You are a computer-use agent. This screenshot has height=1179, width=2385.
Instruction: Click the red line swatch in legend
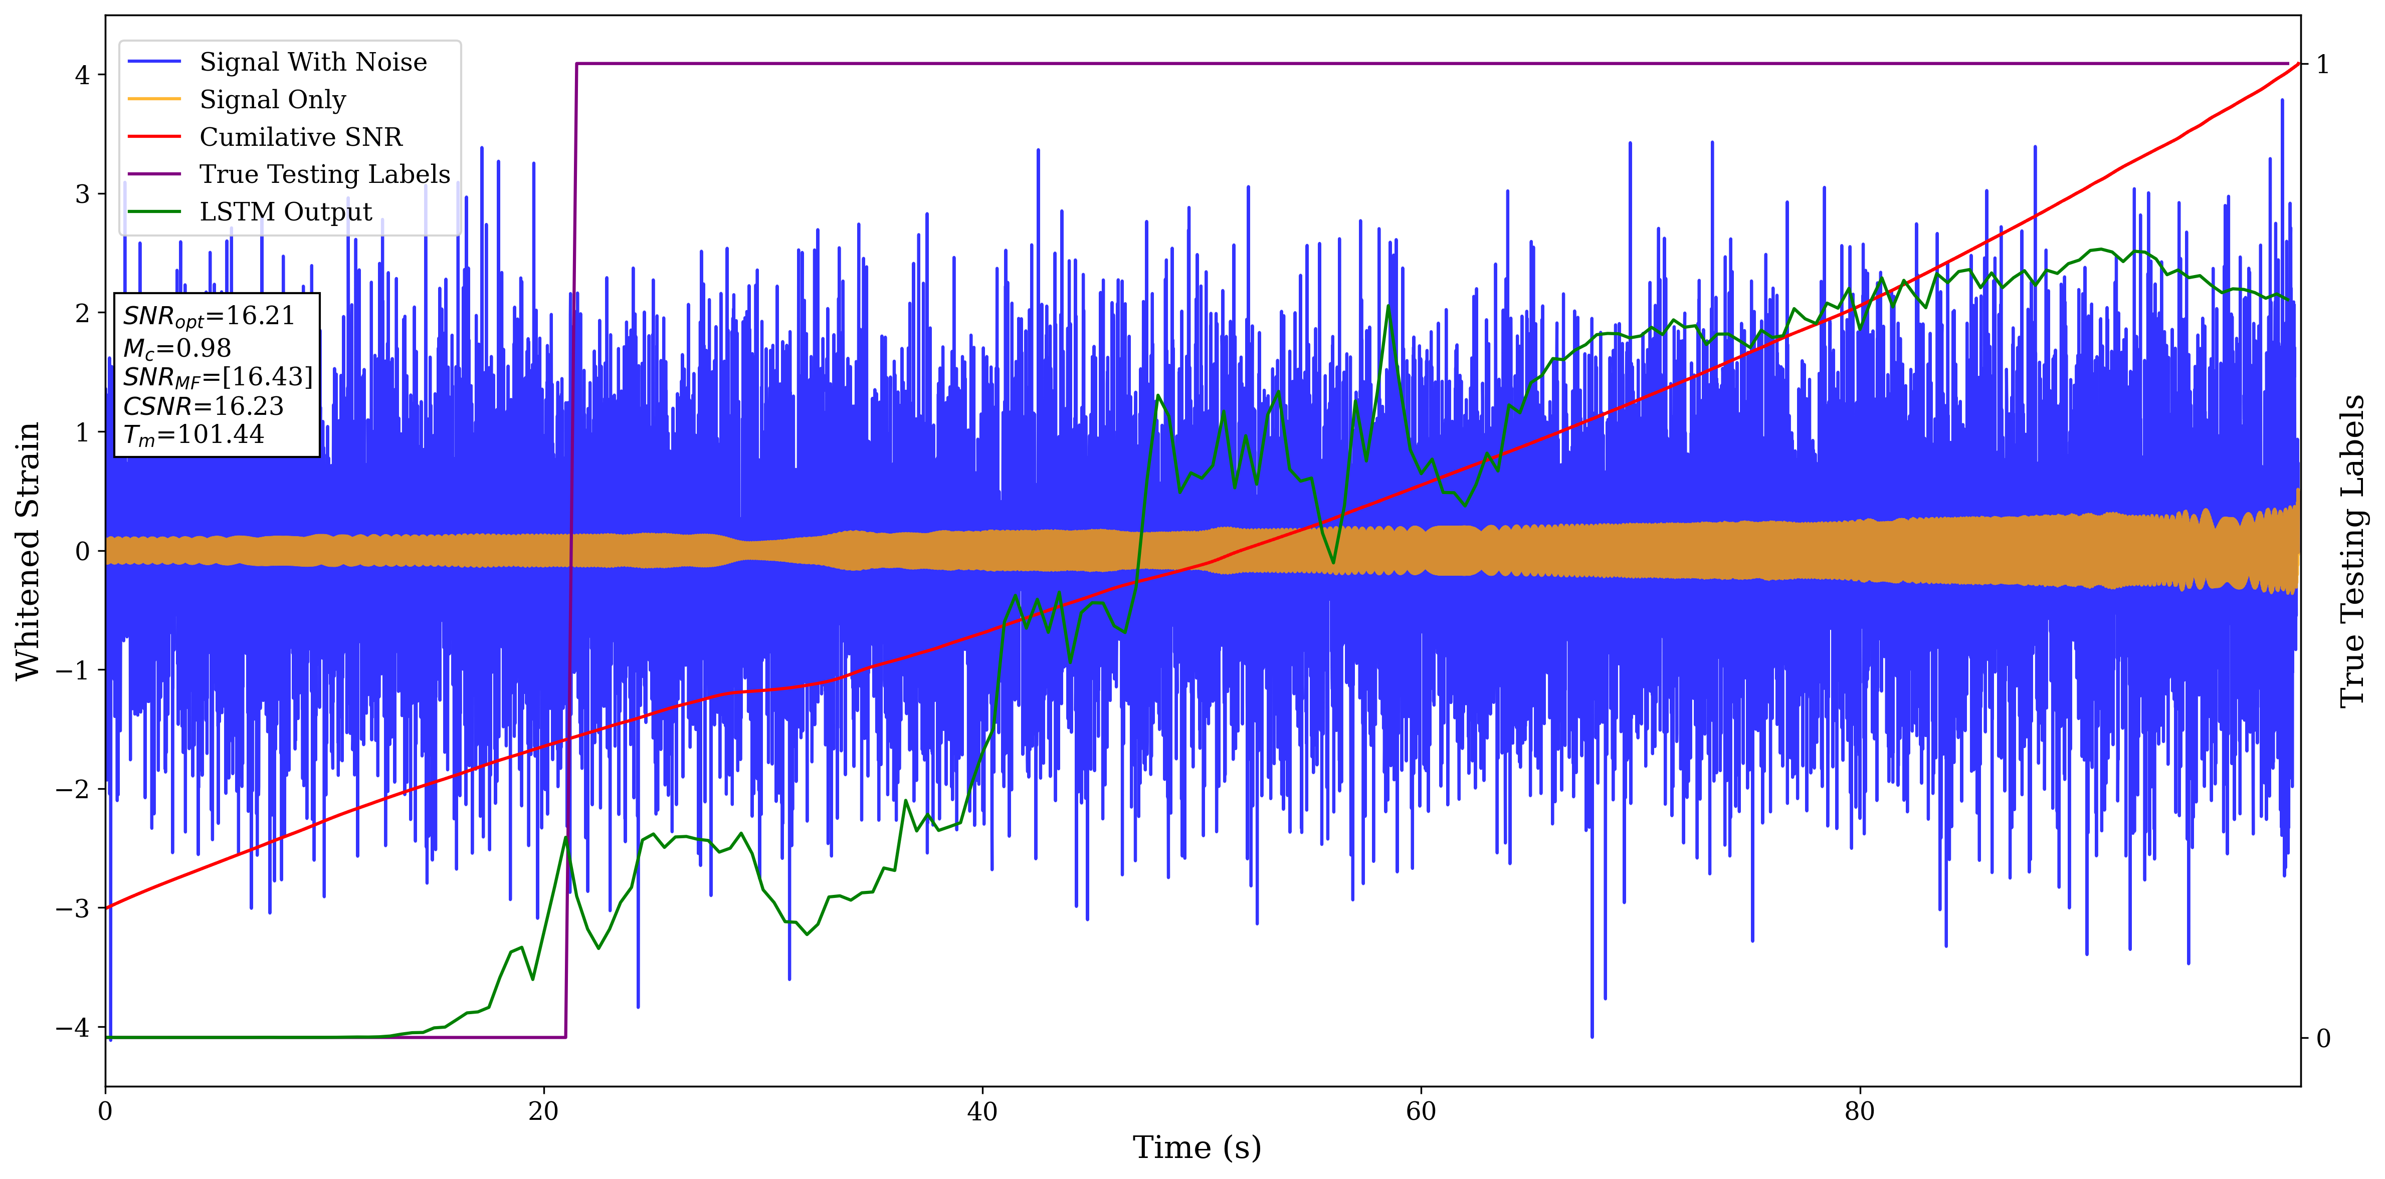click(154, 137)
